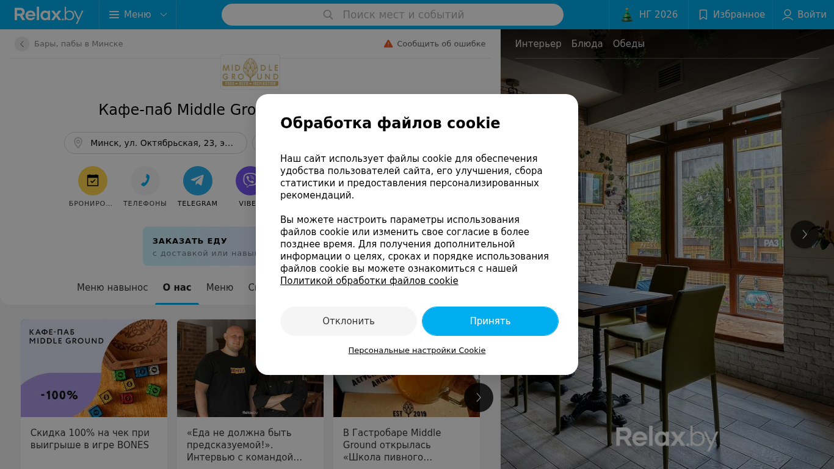Screen dimensions: 834x469
Task: Open the phone numbers icon
Action: point(145,181)
